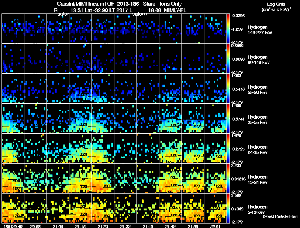The image size is (300, 228).
Task: Open the Hydrogen 55-90 keV panel at 22:01
Action: coord(215,88)
